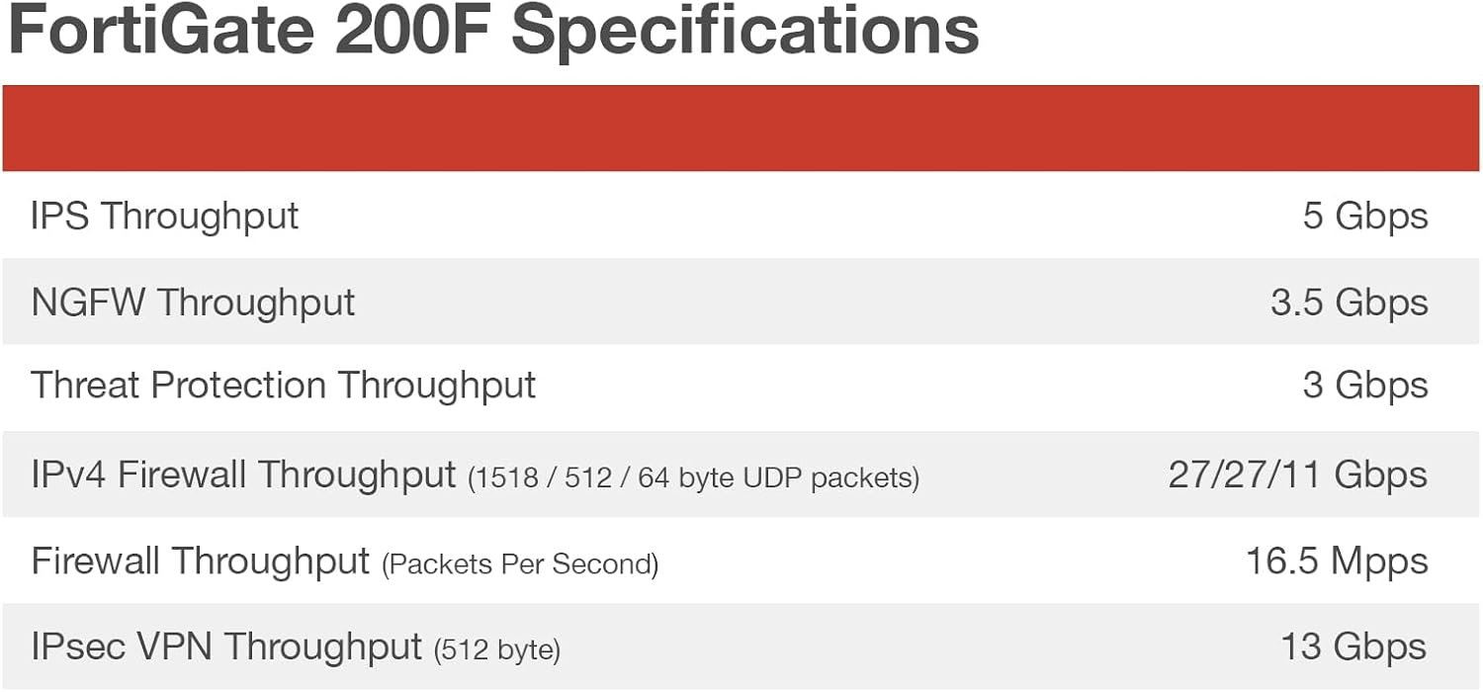The width and height of the screenshot is (1483, 692).
Task: Click the 512 byte note
Action: coord(497,650)
